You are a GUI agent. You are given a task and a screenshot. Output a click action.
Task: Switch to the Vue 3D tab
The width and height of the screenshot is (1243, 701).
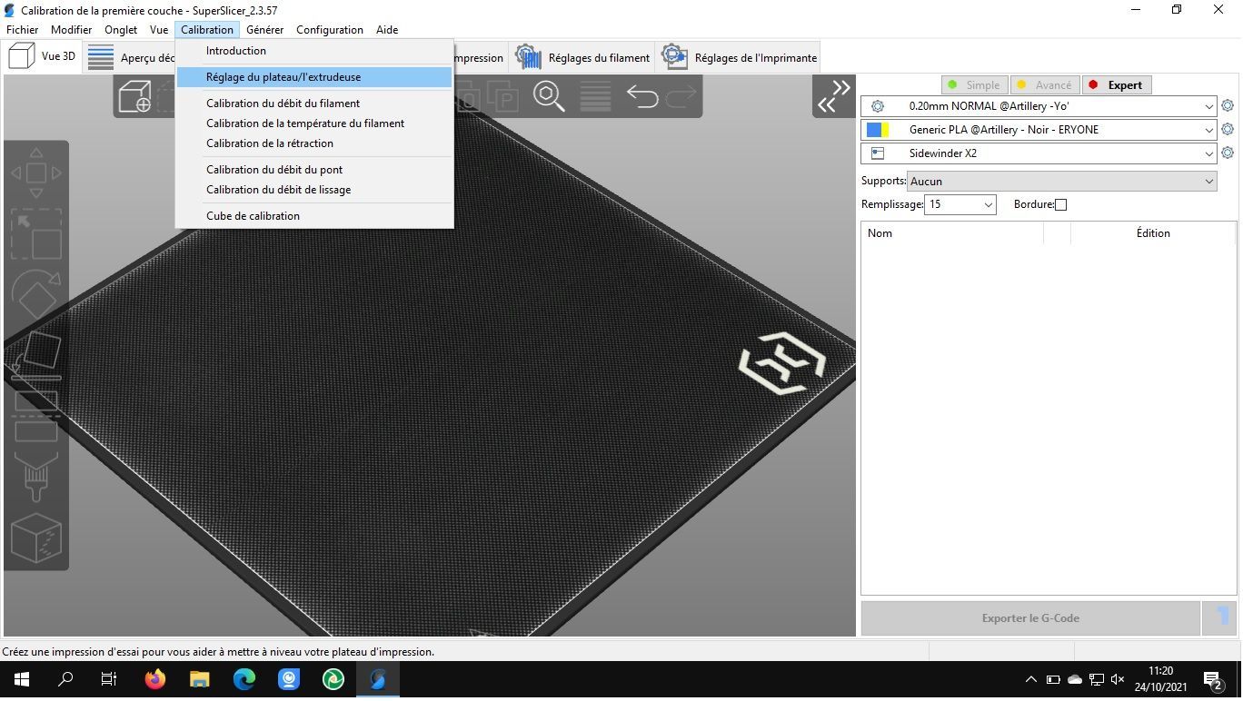click(42, 56)
